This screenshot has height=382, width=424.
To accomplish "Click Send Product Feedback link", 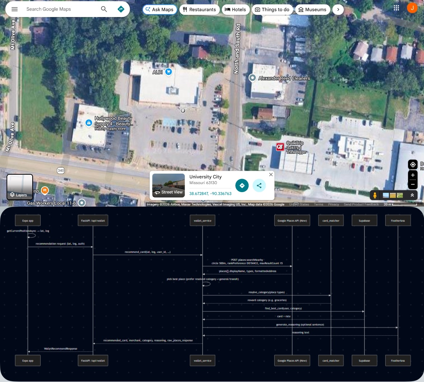I will (x=361, y=204).
